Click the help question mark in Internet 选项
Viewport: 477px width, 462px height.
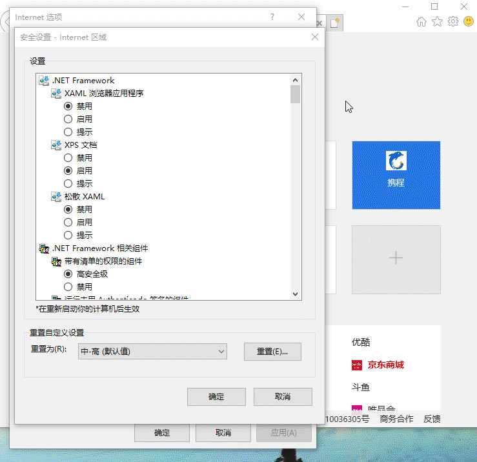tap(272, 17)
